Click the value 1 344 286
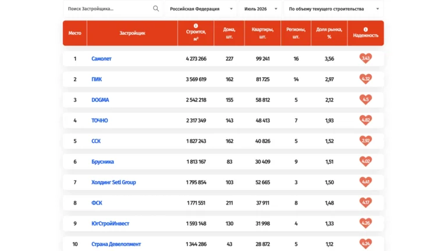The width and height of the screenshot is (447, 251). 196,244
